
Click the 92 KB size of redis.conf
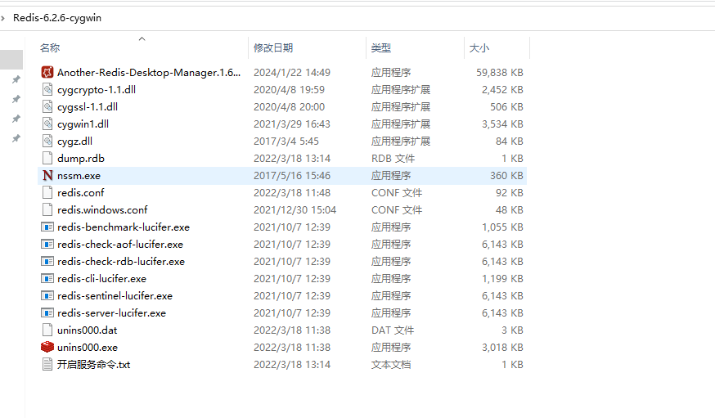(x=509, y=193)
